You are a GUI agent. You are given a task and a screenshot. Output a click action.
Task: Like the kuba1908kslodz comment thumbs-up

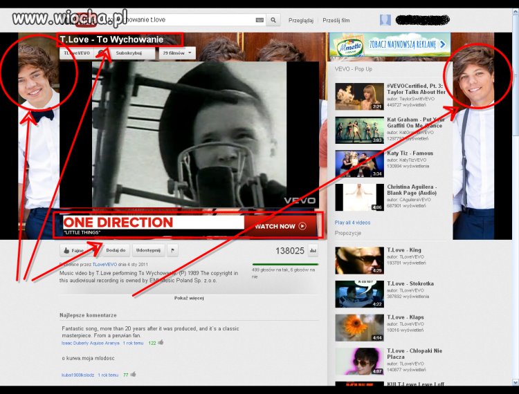[x=133, y=375]
